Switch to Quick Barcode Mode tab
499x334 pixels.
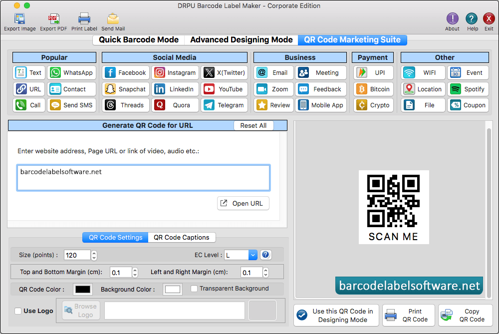(x=138, y=40)
